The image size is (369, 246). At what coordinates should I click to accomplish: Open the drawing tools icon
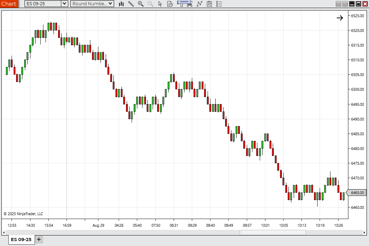131,4
